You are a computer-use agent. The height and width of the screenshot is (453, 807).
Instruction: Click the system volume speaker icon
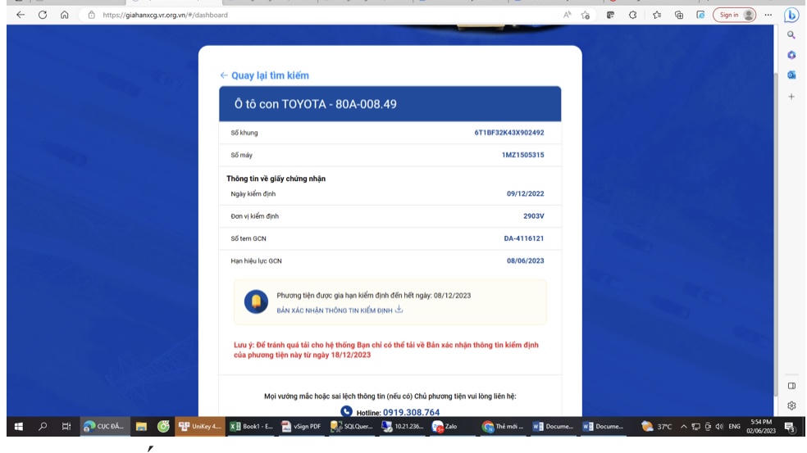[x=718, y=427]
